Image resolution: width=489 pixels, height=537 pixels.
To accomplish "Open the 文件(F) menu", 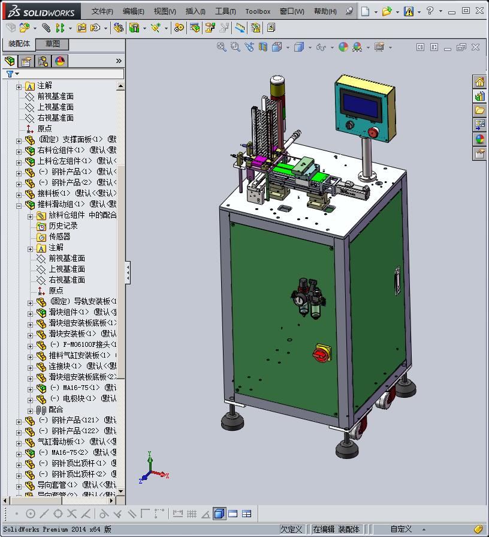I will [102, 11].
